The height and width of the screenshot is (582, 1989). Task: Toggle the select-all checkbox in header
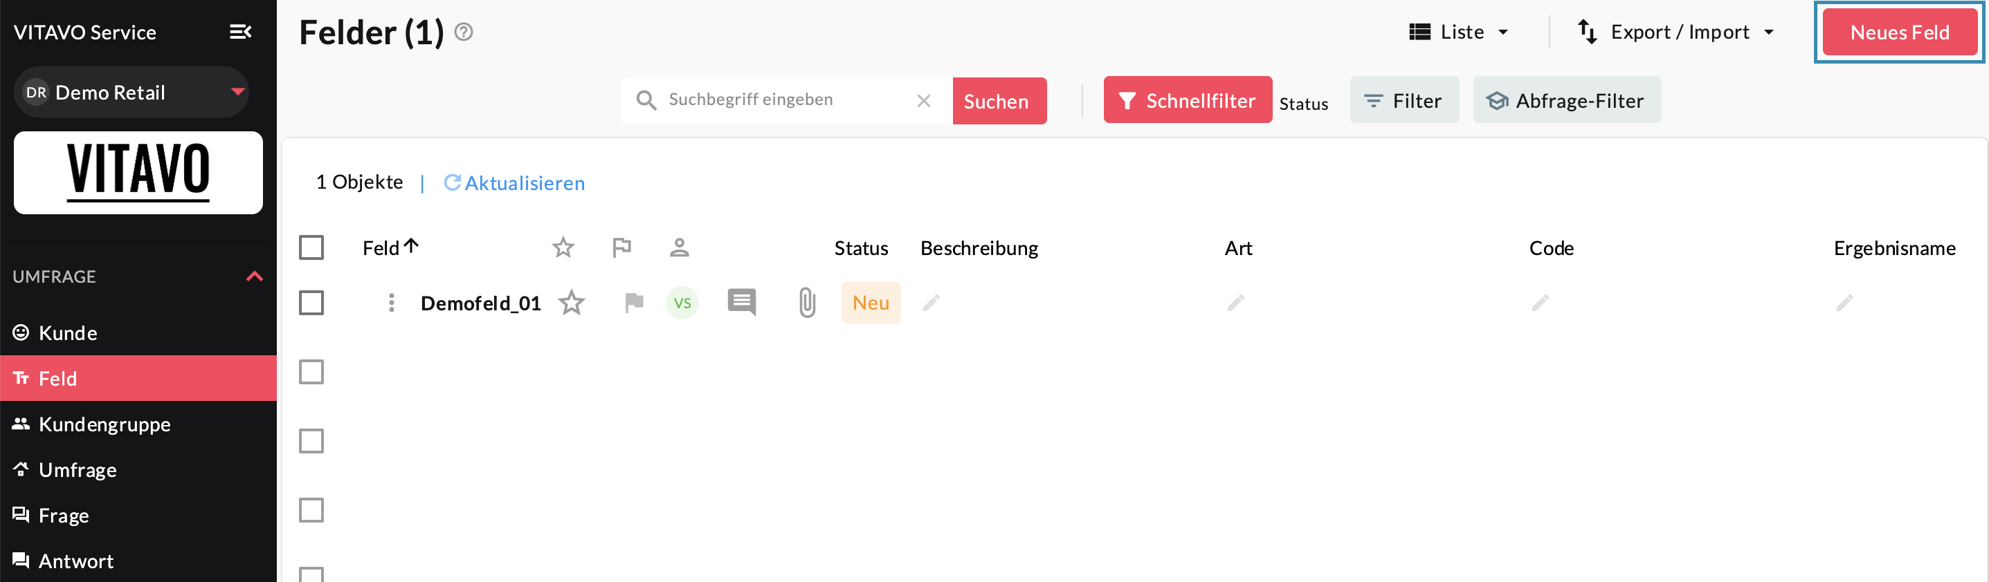coord(311,248)
